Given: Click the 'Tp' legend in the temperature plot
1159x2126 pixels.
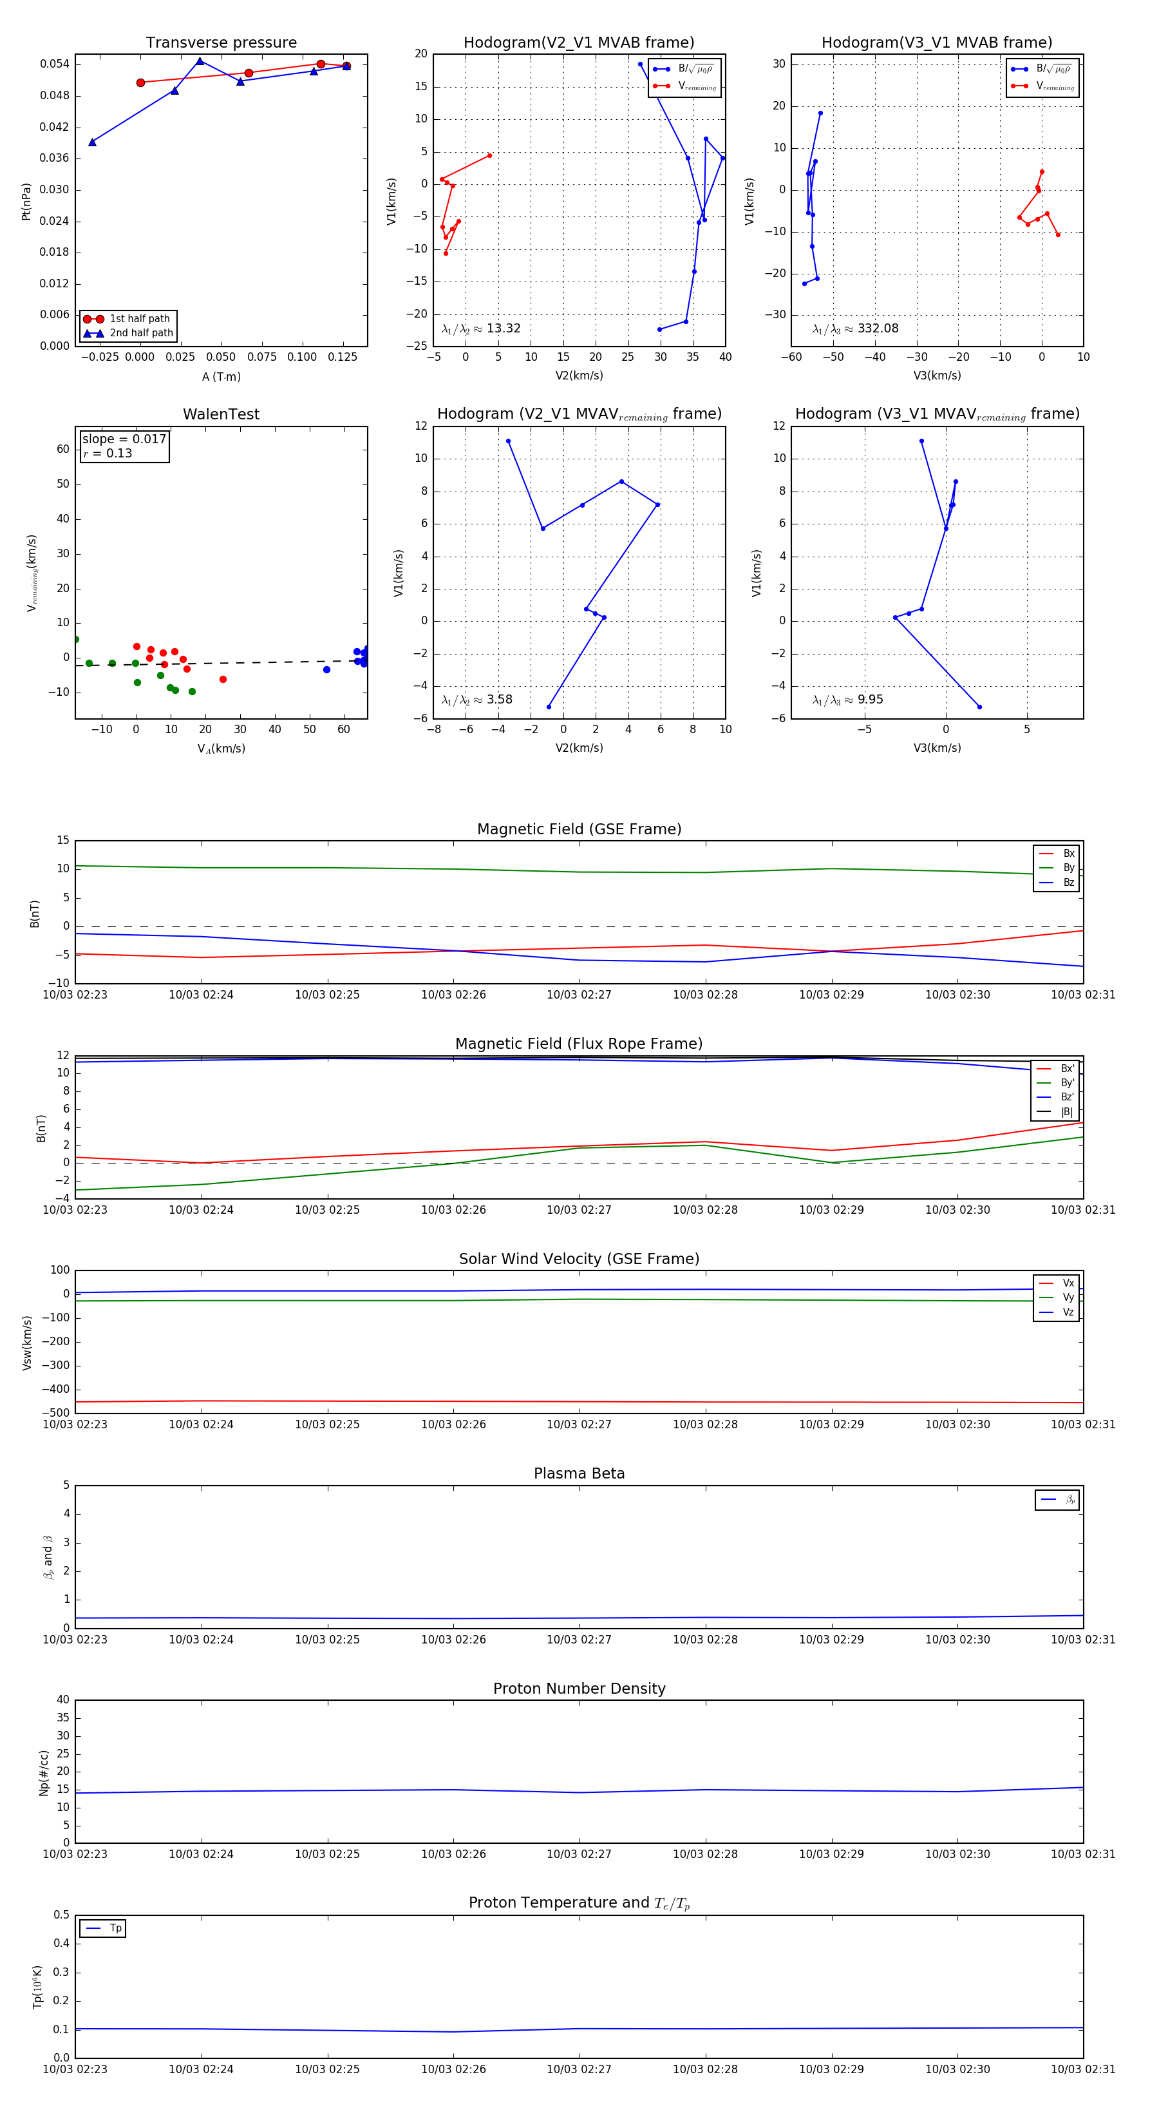Looking at the screenshot, I should click(x=103, y=1929).
